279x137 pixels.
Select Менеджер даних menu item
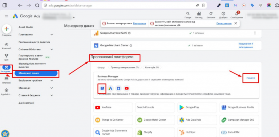click(36, 73)
